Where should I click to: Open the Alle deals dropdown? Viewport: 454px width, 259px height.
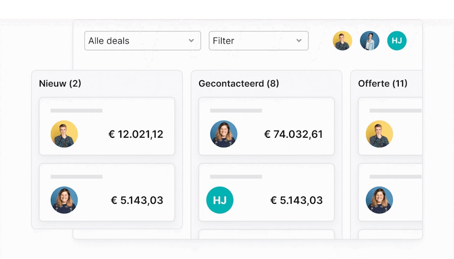(x=142, y=41)
